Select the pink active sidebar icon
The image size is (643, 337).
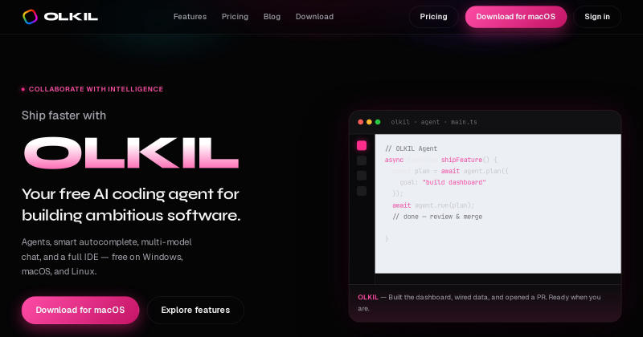click(362, 145)
